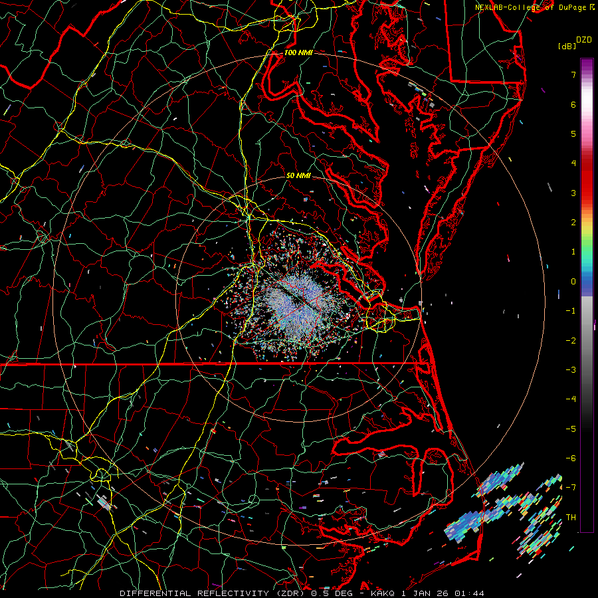Pick the 5 dB scale tick label

[x=573, y=134]
